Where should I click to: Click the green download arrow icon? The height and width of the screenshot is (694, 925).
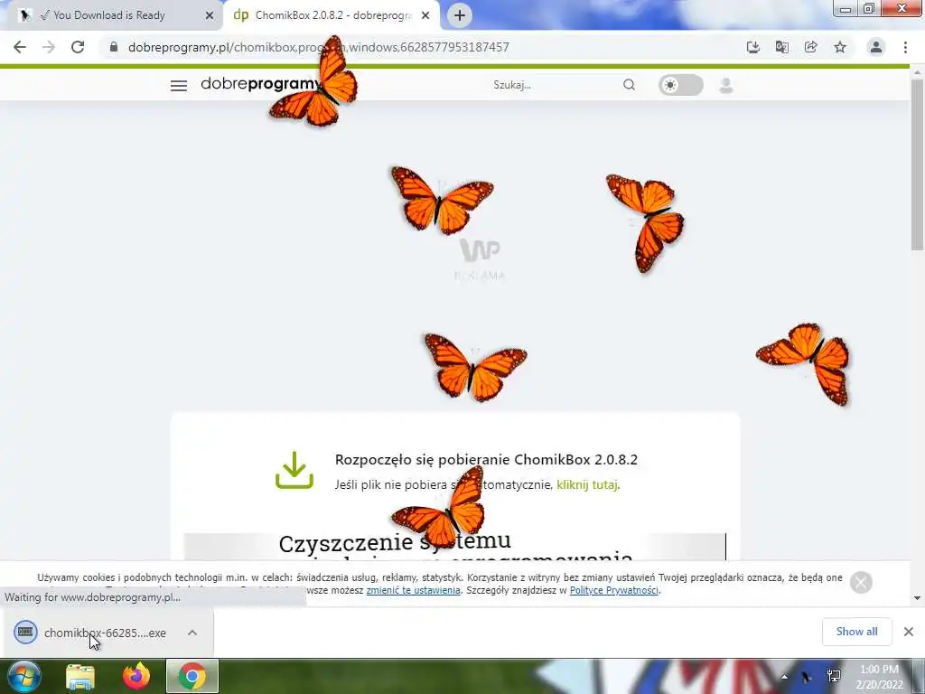pyautogui.click(x=294, y=470)
